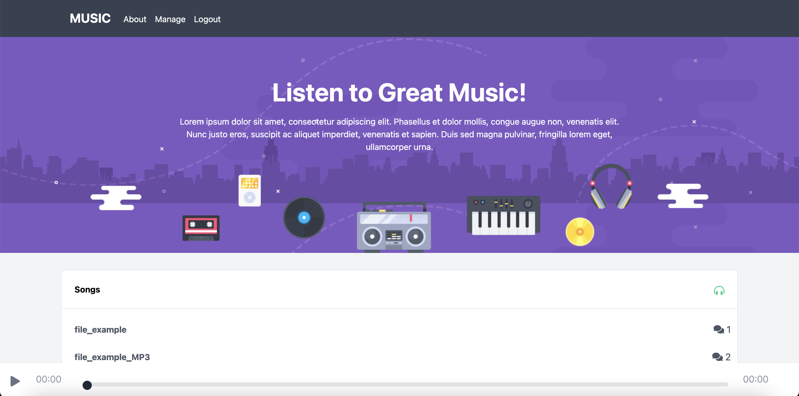
Task: Click the 'Listen to Great Music!' headline
Action: [x=399, y=92]
